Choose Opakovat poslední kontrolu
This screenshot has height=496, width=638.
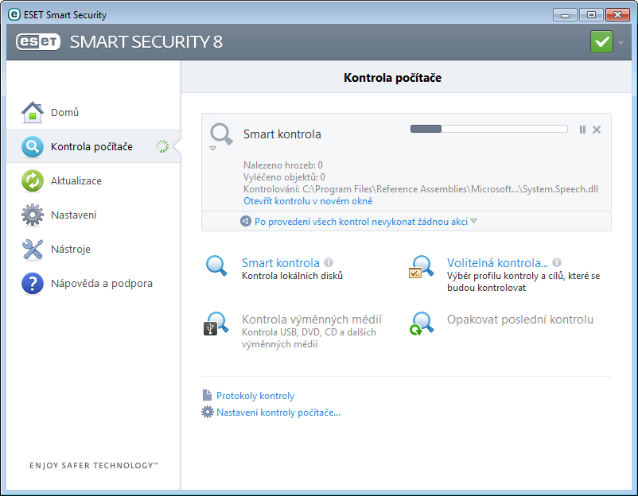520,320
